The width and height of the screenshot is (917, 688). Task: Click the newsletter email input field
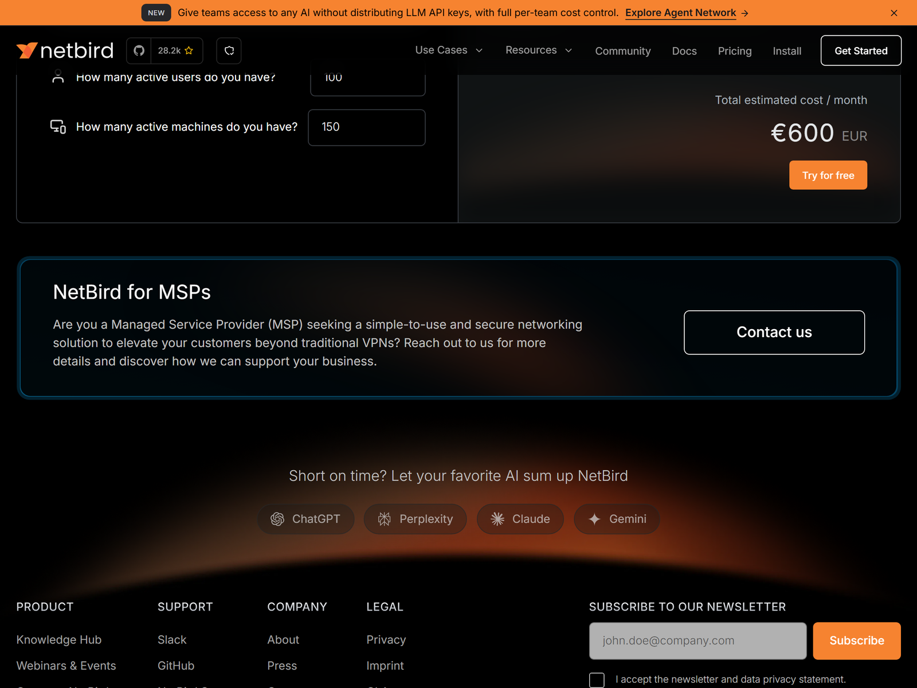click(x=697, y=640)
